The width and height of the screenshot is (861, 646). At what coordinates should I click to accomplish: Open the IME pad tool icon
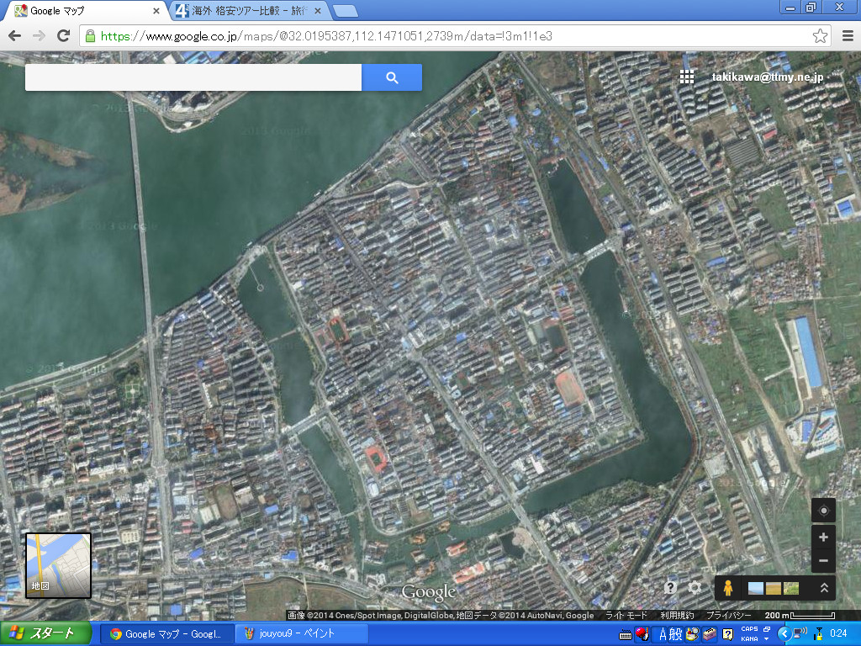click(x=693, y=634)
